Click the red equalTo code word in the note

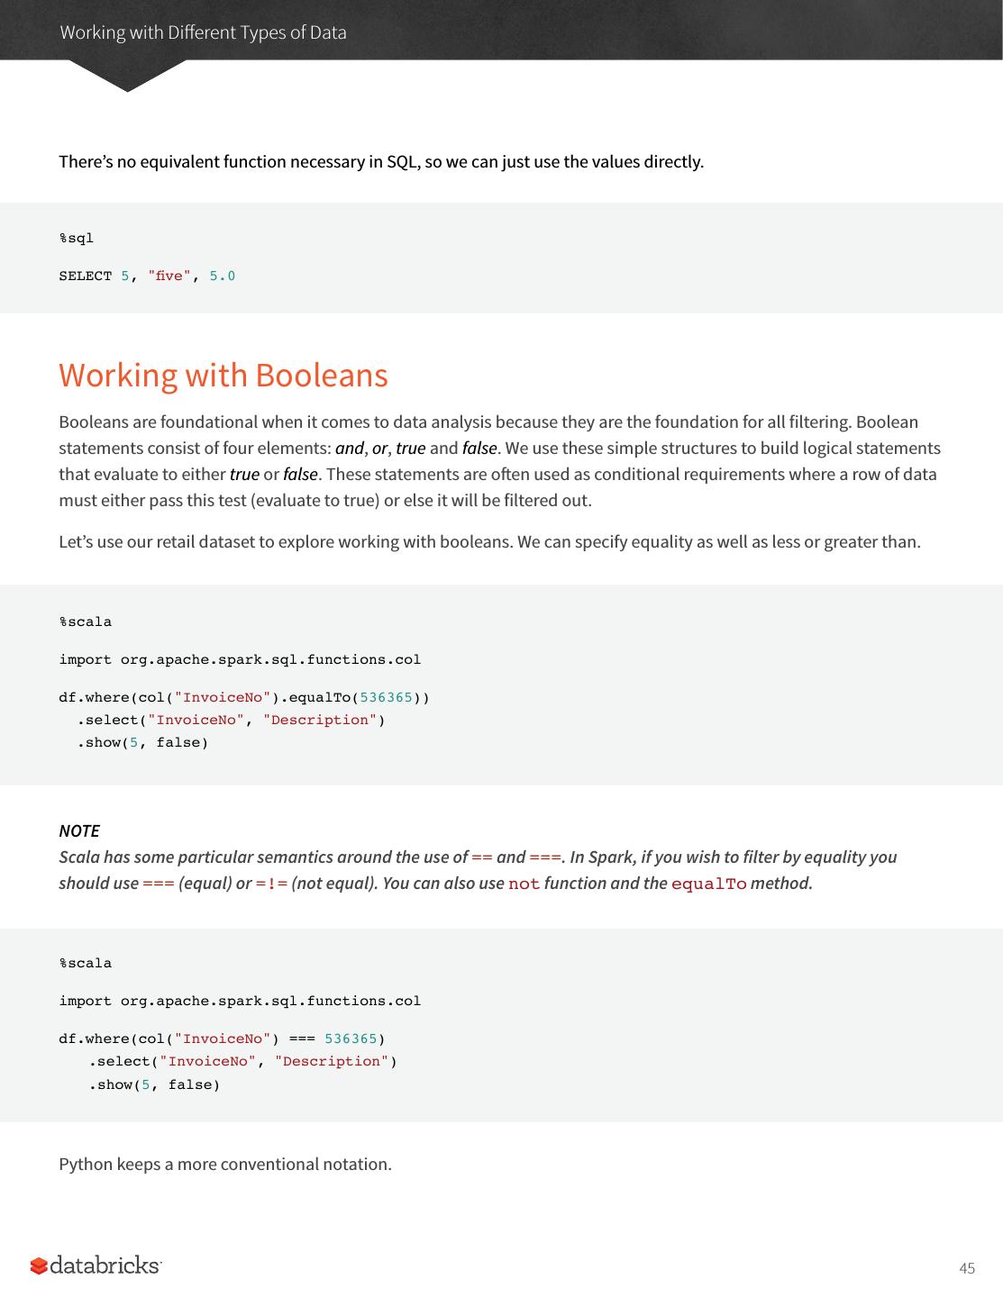click(x=709, y=884)
